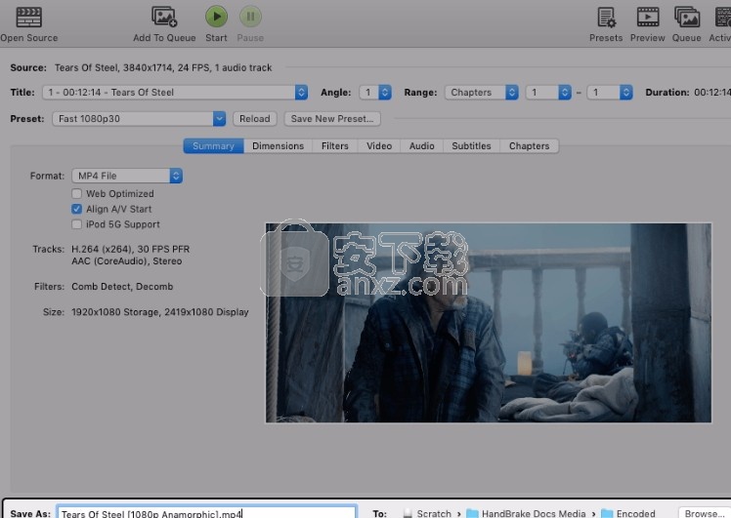Click the Save As filename field
The image size is (731, 518).
coord(206,513)
